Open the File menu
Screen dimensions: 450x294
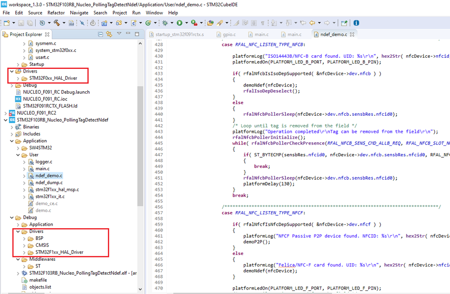click(x=6, y=13)
